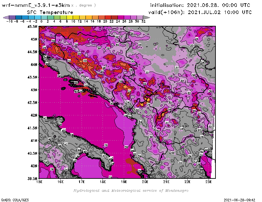
Task: Click the 22E longitude label
Action: [x=187, y=182]
